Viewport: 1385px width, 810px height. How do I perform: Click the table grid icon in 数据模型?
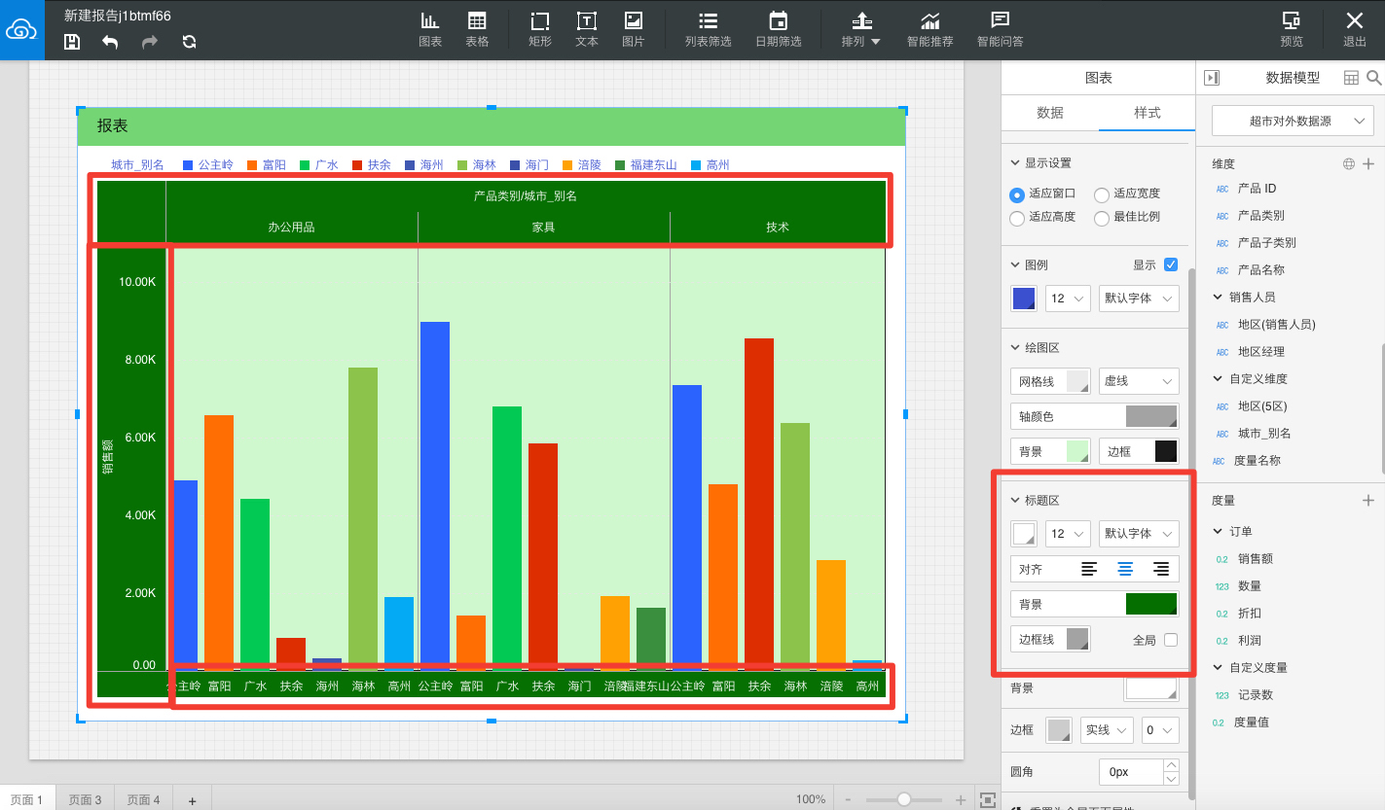[1351, 78]
